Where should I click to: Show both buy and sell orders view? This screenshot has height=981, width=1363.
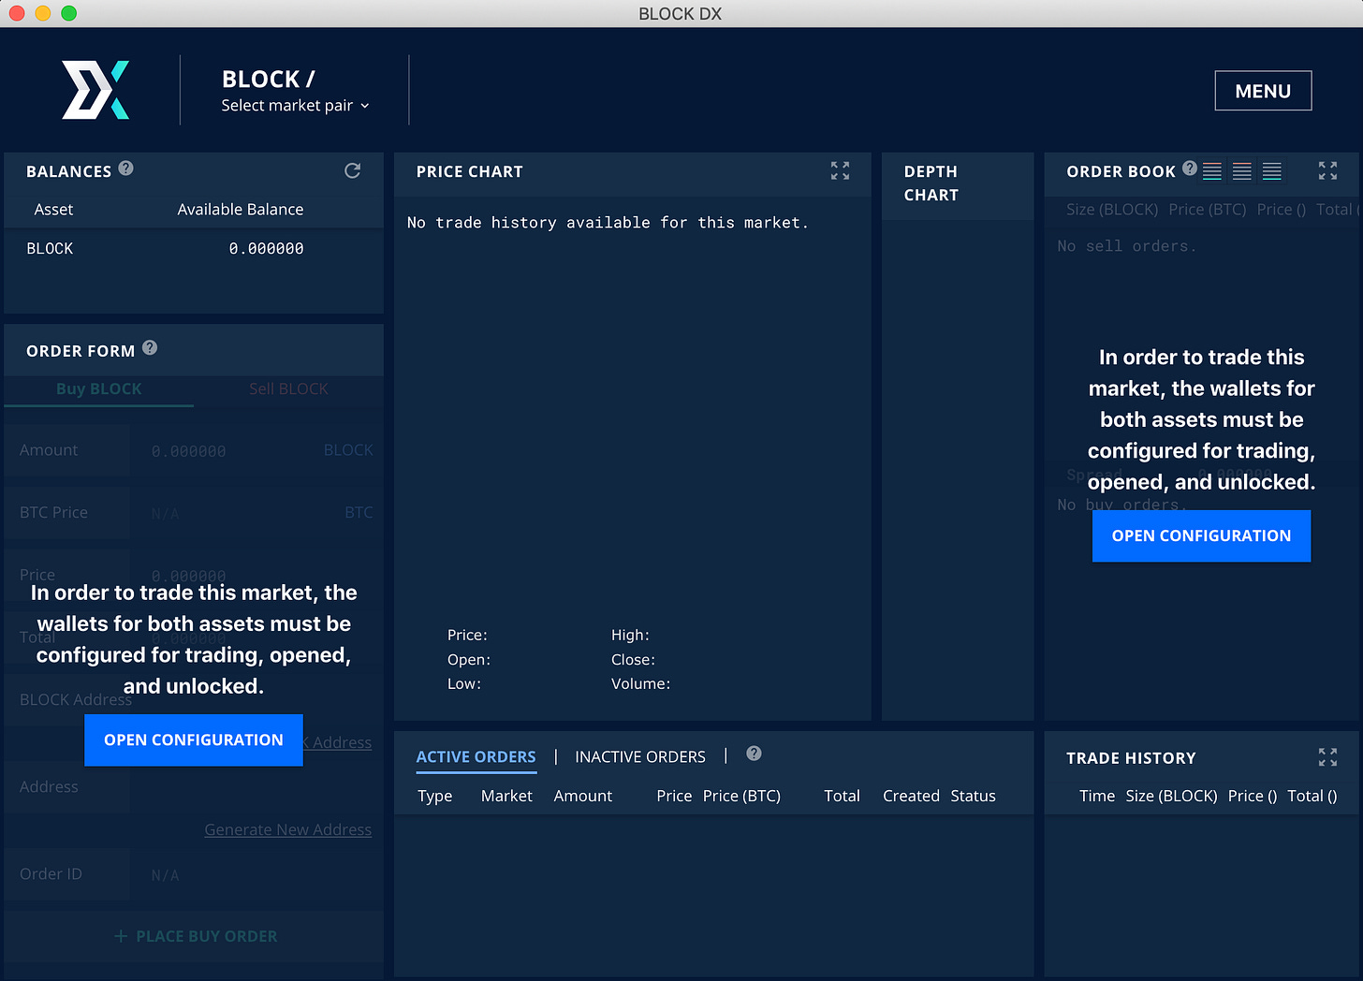(1212, 171)
